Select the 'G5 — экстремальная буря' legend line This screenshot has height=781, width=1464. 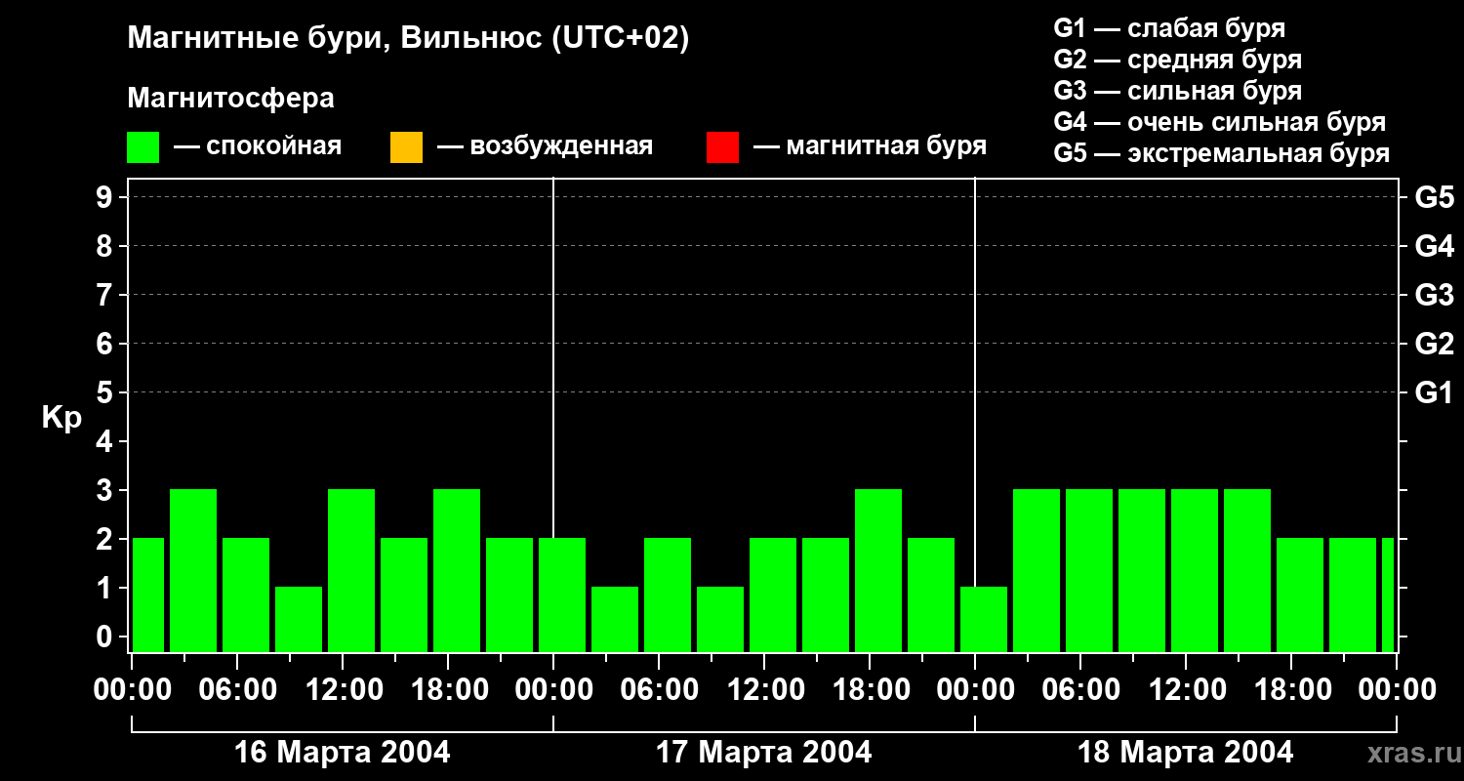click(1222, 153)
